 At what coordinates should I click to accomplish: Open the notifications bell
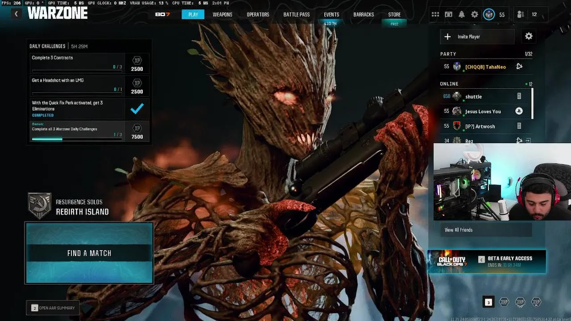tap(462, 14)
